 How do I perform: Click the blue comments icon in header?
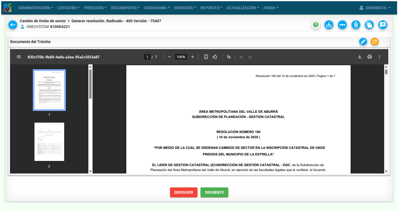383,25
